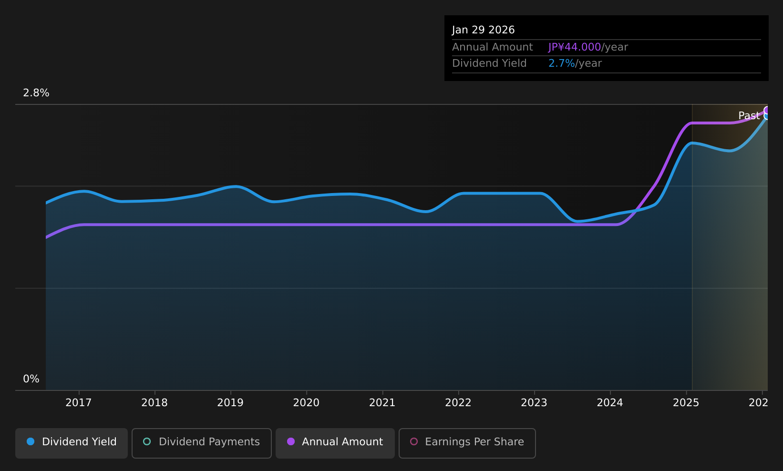This screenshot has width=783, height=471.
Task: Click the 2.7% dividend yield tooltip value
Action: pos(562,63)
